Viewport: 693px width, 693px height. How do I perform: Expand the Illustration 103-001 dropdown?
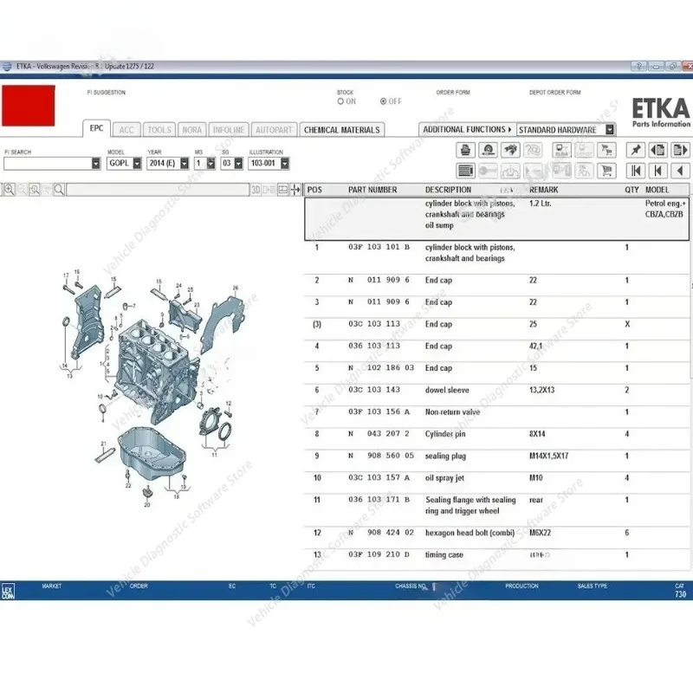point(285,164)
